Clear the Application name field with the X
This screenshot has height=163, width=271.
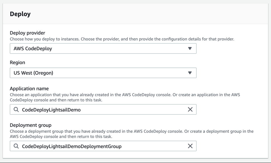tap(191, 109)
